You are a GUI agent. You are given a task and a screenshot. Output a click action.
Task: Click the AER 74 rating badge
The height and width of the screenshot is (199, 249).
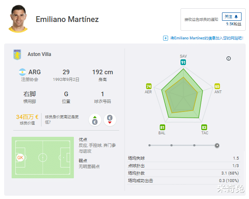[x=149, y=86]
